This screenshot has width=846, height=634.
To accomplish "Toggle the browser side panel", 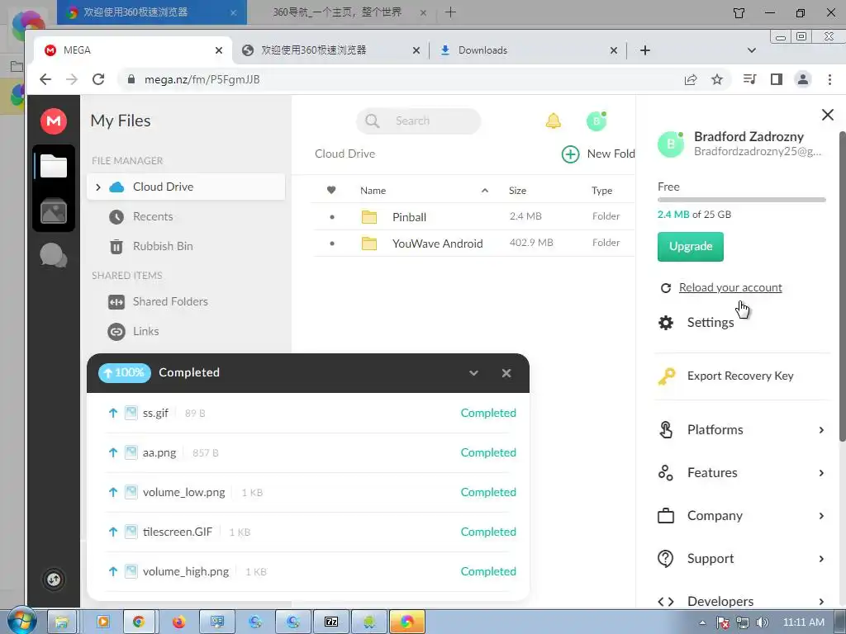I will (777, 79).
